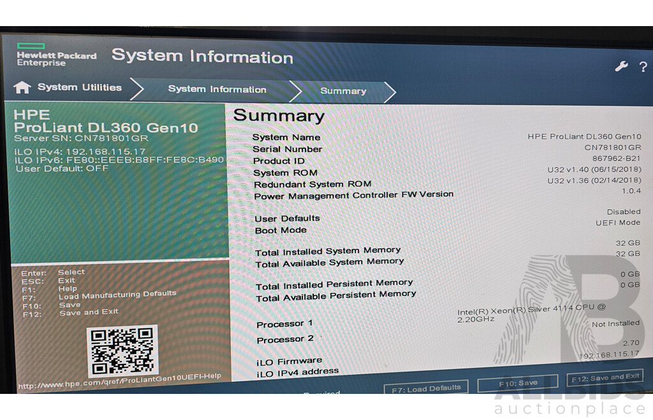Image resolution: width=653 pixels, height=420 pixels.
Task: Click the iLO IPv6 address in sidebar
Action: [119, 160]
